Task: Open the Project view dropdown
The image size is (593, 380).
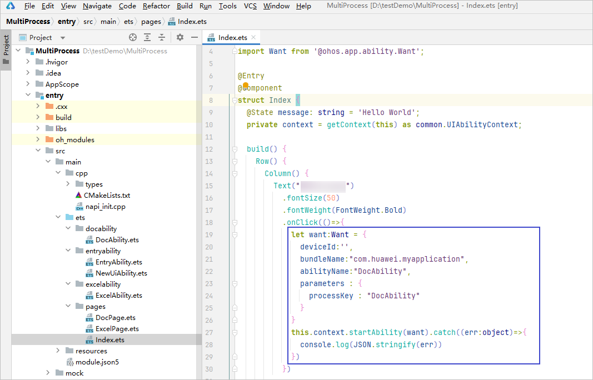Action: click(63, 38)
